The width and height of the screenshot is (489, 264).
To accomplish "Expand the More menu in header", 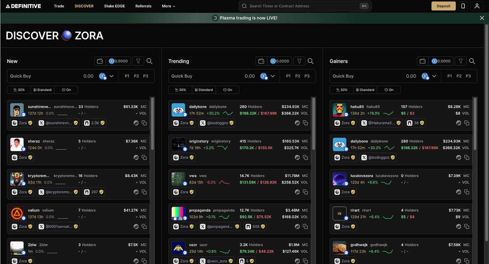I will point(169,6).
